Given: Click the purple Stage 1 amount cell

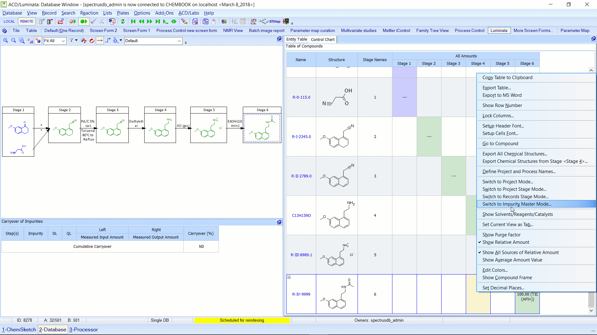Looking at the screenshot, I should (x=404, y=97).
